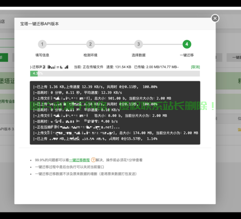Click note 操作前必须花1分钟查看
Viewport: 241px width, 219px height.
(x=124, y=160)
